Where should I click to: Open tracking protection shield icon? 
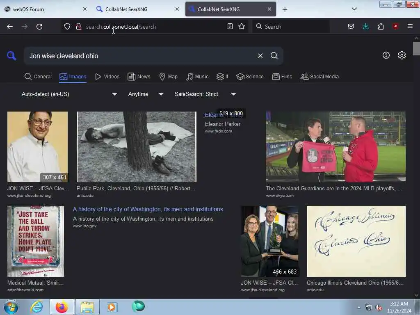67,27
